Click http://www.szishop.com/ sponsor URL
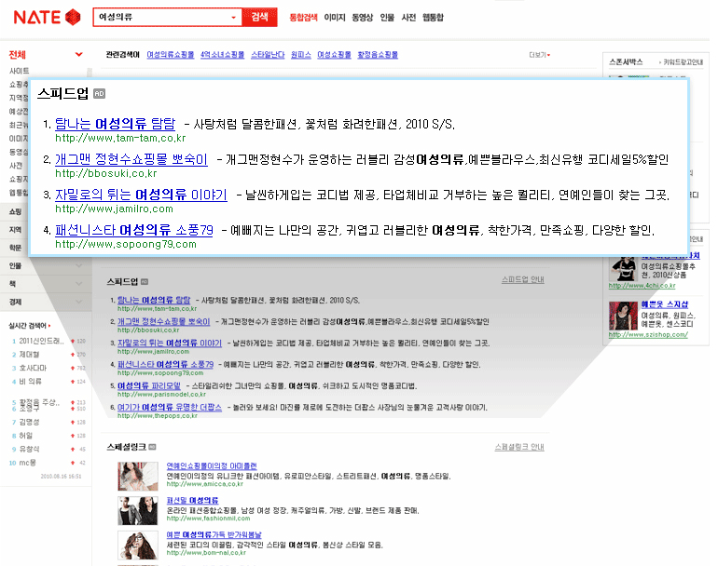 coord(648,334)
